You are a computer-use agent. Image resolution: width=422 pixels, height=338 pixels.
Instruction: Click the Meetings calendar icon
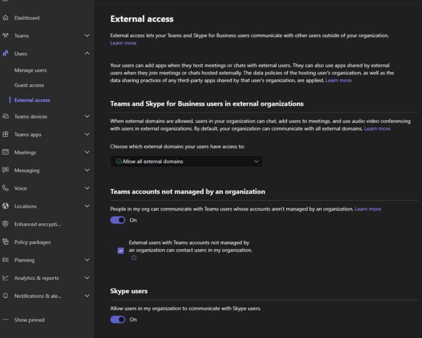point(5,152)
